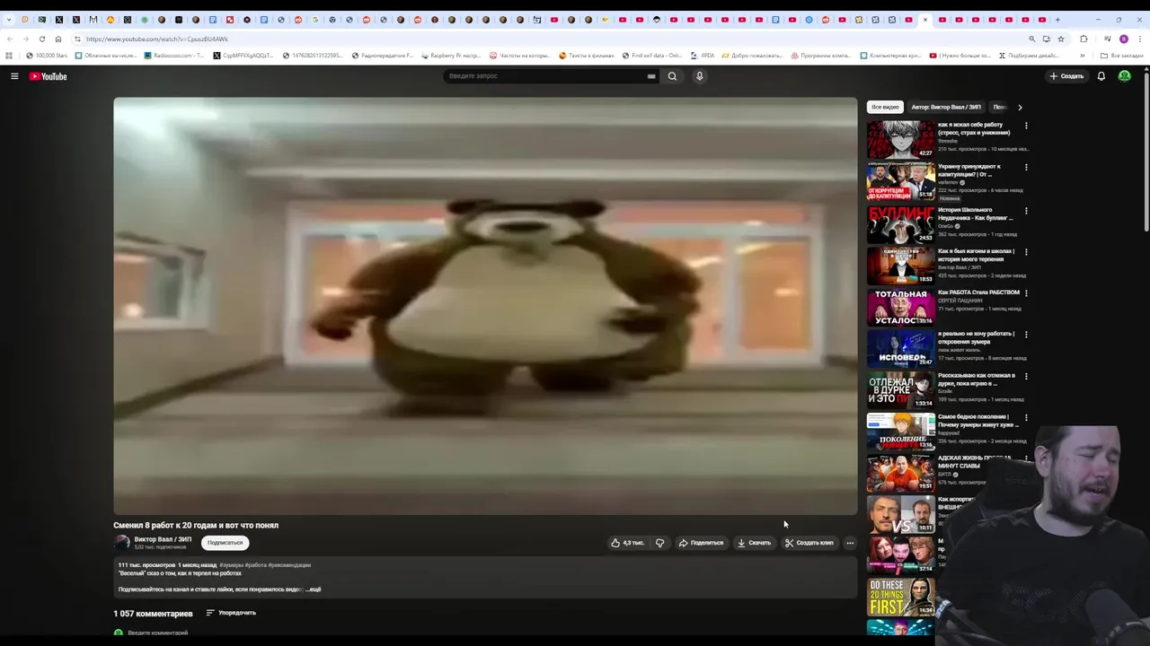
Task: Open the browser apps grid in bookmarks bar
Action: click(x=9, y=56)
